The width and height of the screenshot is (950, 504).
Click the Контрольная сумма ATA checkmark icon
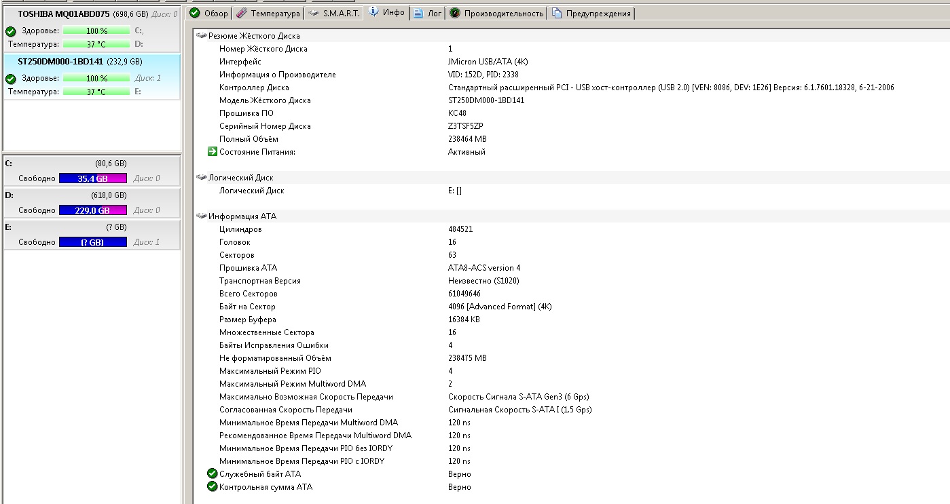tap(212, 487)
